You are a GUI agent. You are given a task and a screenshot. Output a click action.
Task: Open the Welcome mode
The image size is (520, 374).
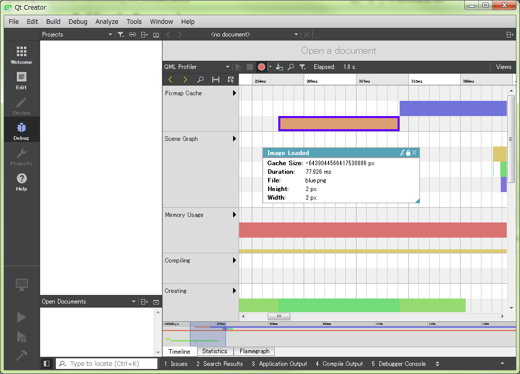coord(21,55)
